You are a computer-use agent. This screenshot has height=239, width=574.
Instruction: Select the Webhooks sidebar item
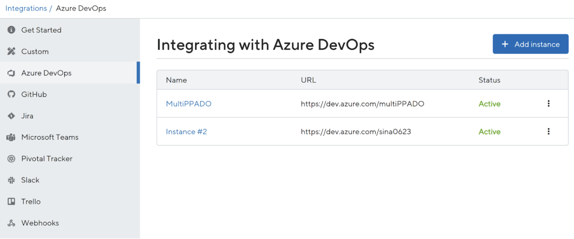[x=40, y=223]
